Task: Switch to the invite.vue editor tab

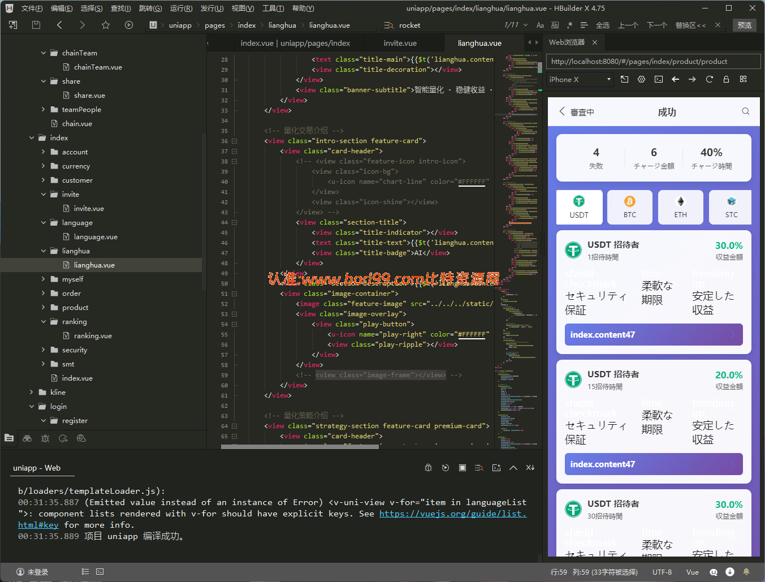Action: (x=400, y=43)
